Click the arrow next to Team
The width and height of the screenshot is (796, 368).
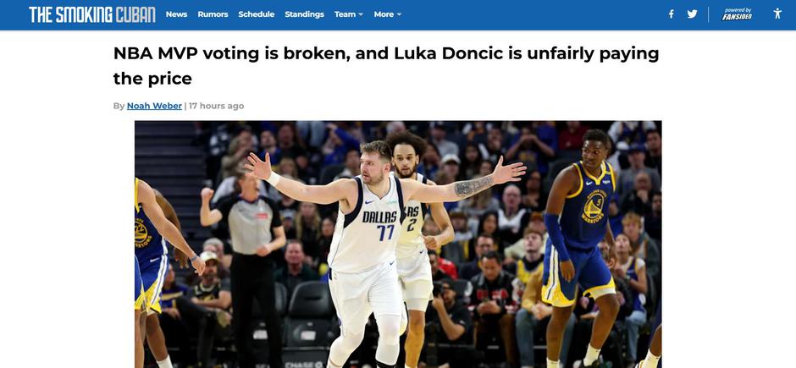tap(361, 14)
